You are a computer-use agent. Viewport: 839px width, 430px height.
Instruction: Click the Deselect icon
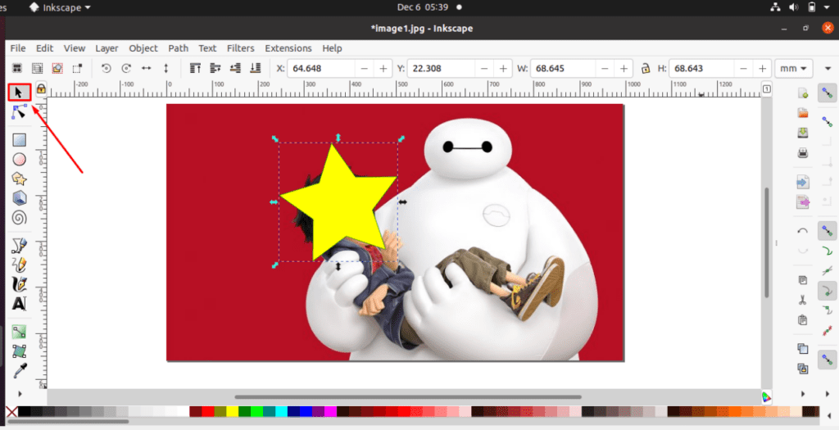click(x=57, y=69)
